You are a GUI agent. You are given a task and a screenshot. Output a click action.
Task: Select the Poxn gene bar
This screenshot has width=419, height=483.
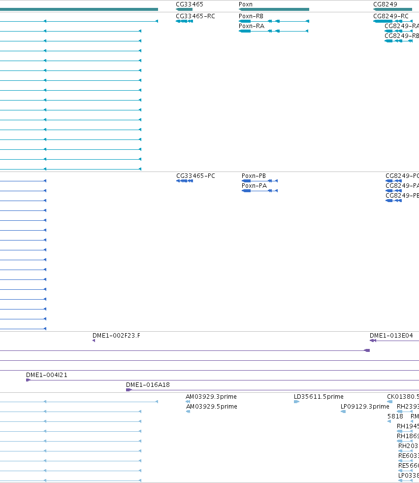click(x=274, y=9)
